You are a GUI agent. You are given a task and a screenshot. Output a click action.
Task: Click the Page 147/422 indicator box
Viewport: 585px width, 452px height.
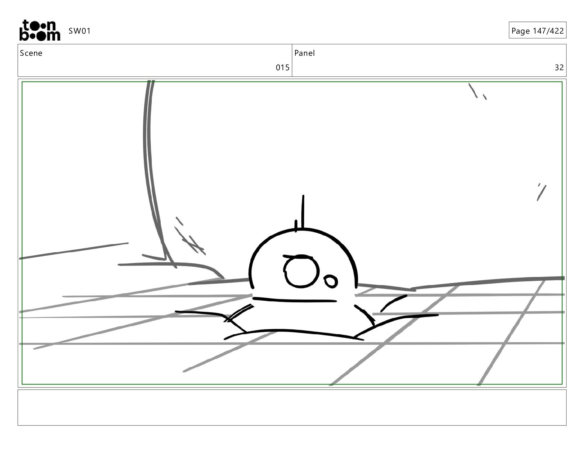coord(537,31)
